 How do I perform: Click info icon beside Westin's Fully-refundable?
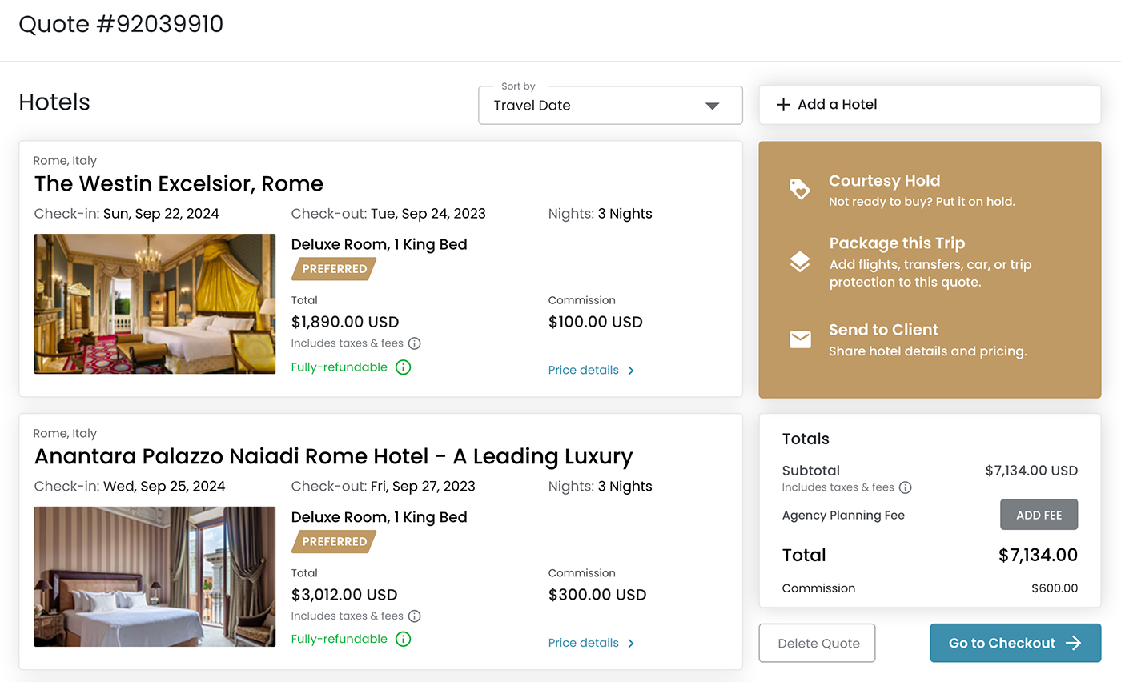(404, 367)
